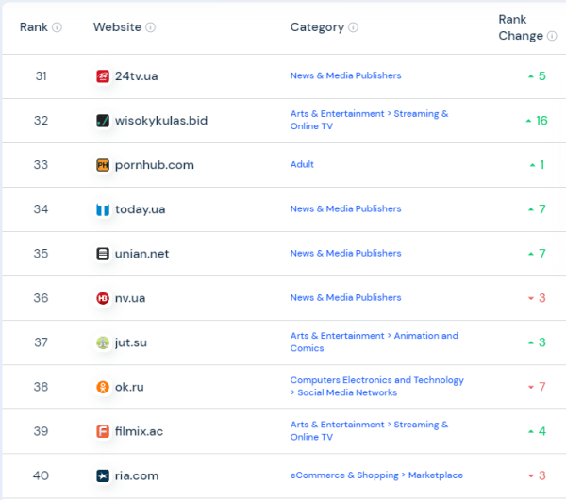Click the jut.su site icon
This screenshot has height=500, width=566.
point(103,342)
